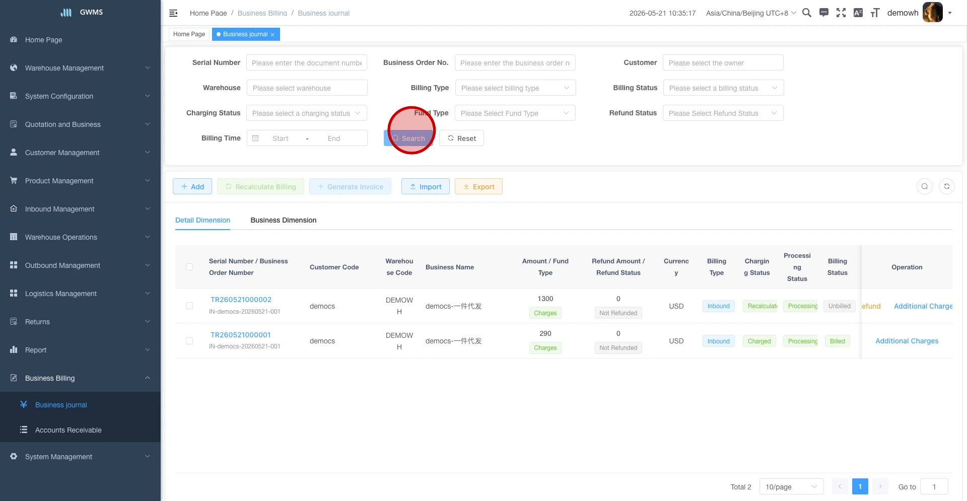Open Accounts Receivable in the sidebar
Screen dimensions: 967x501
pos(68,430)
